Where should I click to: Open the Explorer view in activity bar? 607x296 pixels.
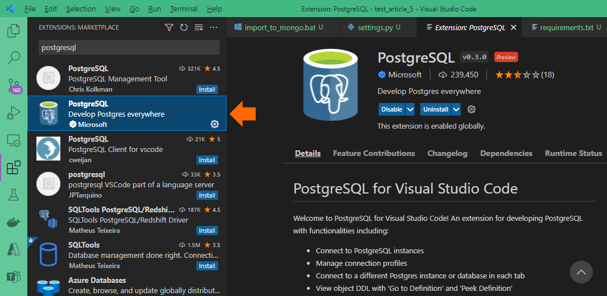pyautogui.click(x=14, y=31)
